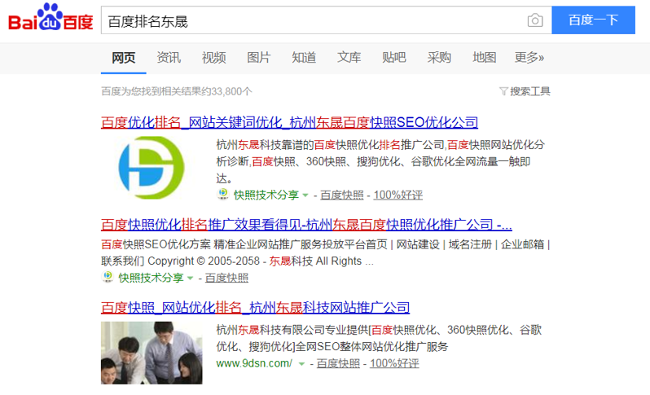
Task: Expand dropdown arrow after www.9dsn.com/
Action: coord(301,364)
